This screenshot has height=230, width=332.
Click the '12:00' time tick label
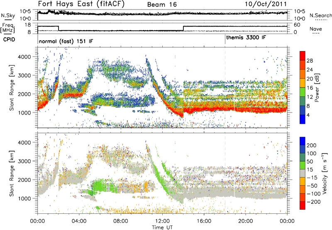coord(162,221)
